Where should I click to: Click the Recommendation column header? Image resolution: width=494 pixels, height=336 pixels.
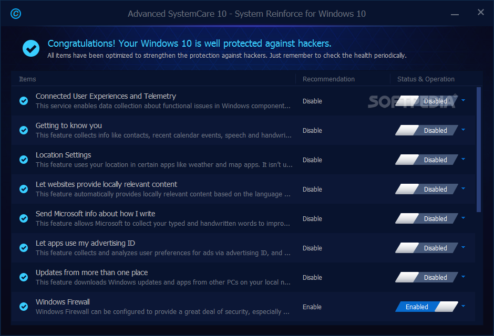click(328, 79)
